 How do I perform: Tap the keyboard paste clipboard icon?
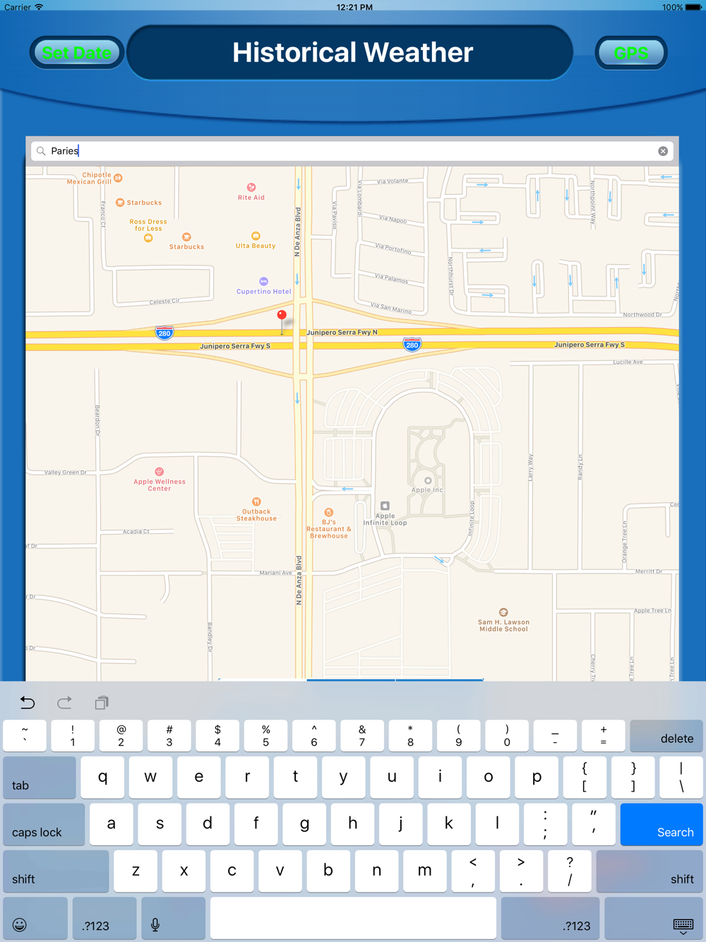click(x=102, y=703)
